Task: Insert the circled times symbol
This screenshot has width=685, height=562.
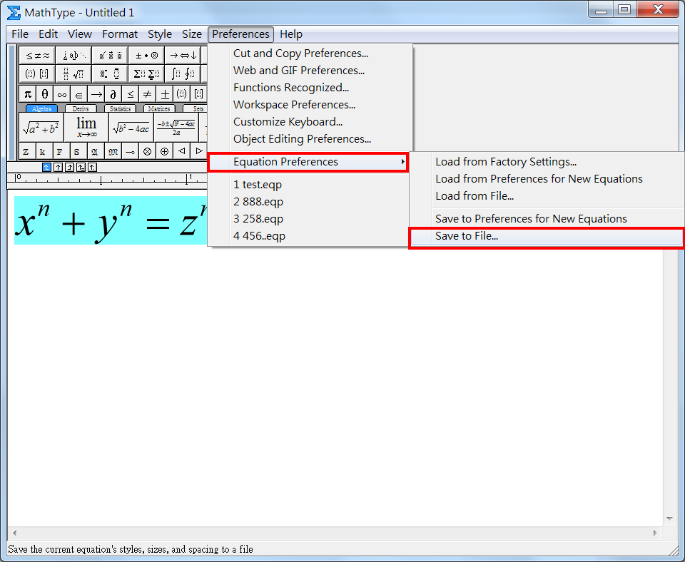Action: pos(147,151)
